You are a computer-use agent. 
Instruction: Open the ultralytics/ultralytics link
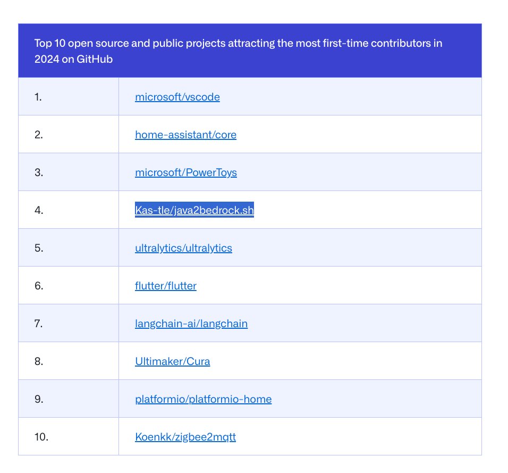183,248
